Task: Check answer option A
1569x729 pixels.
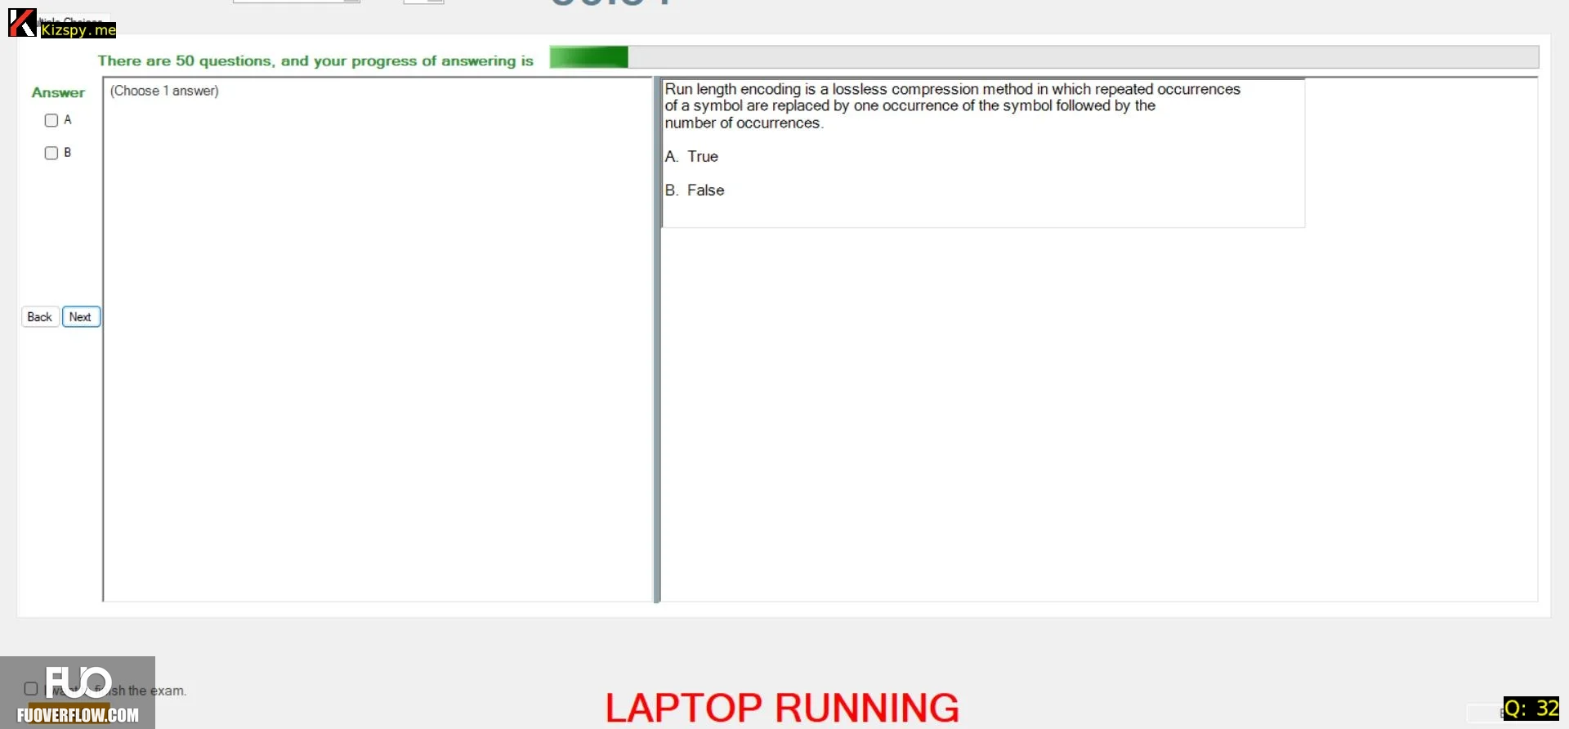Action: click(x=51, y=120)
